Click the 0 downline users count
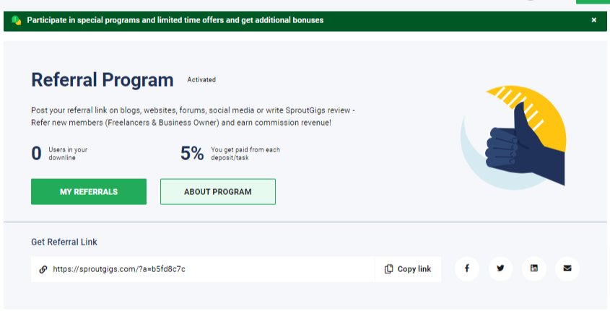 36,153
